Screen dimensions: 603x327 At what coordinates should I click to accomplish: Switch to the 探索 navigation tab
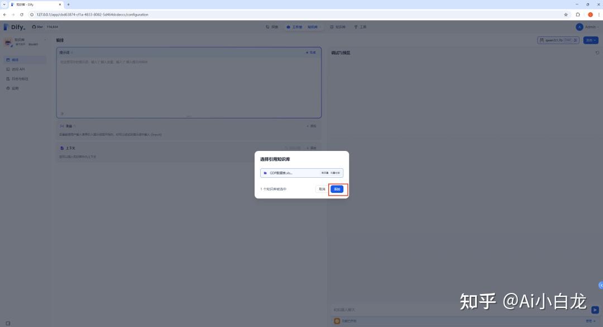(x=272, y=27)
